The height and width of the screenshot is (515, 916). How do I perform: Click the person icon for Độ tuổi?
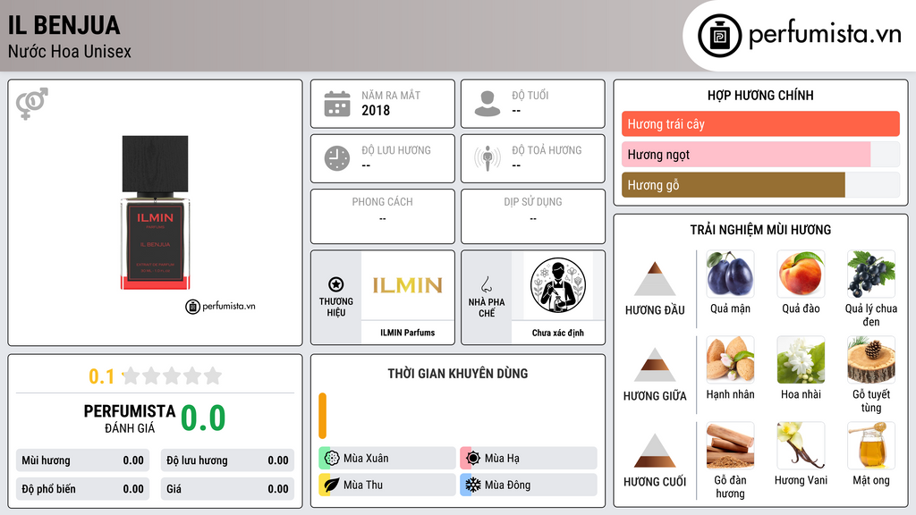coord(488,104)
